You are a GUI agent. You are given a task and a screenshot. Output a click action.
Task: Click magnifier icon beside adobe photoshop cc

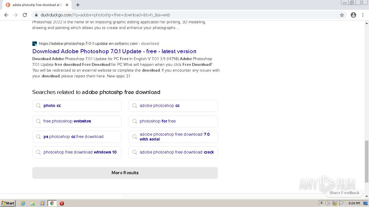tap(135, 106)
